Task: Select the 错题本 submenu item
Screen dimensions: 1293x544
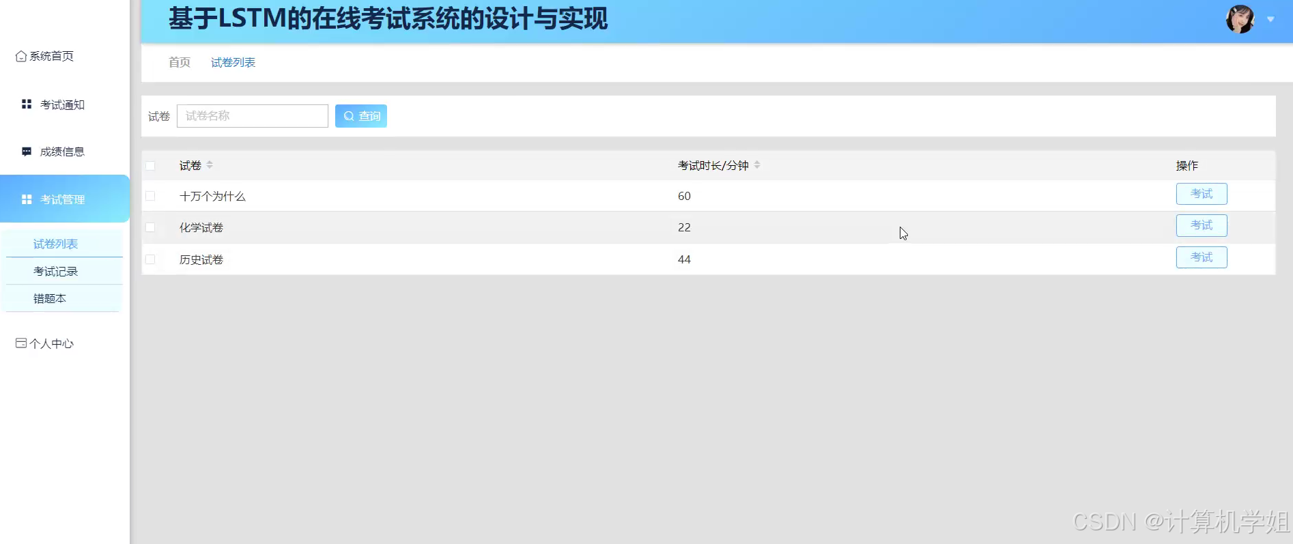Action: [63, 298]
